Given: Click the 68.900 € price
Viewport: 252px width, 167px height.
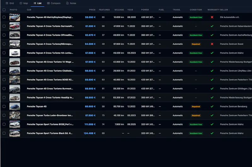Looking at the screenshot, I should [90, 71].
